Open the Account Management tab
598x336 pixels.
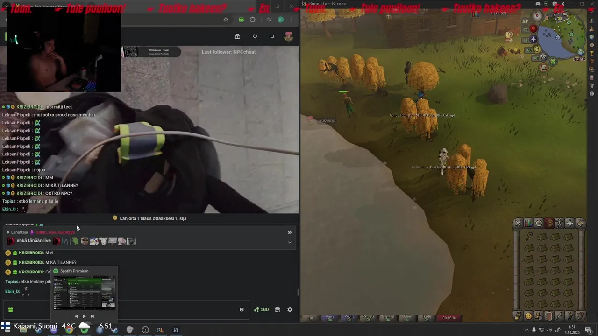539,316
